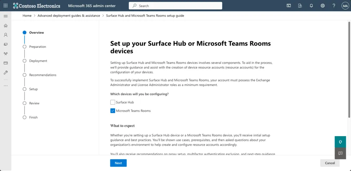Open the headset help support button

pyautogui.click(x=340, y=142)
